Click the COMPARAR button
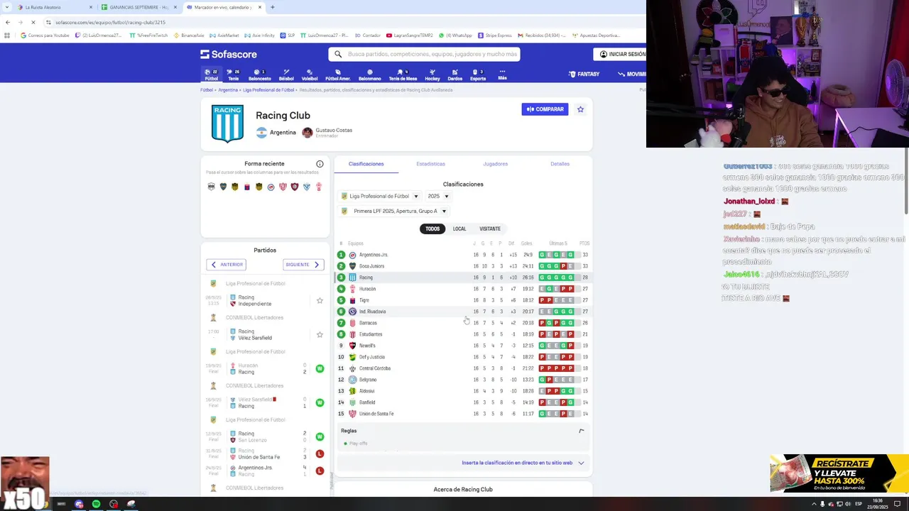This screenshot has width=909, height=511. click(x=545, y=109)
